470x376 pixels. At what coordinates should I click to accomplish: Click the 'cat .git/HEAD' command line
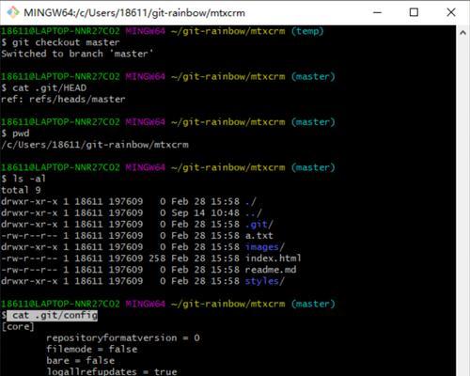[44, 87]
